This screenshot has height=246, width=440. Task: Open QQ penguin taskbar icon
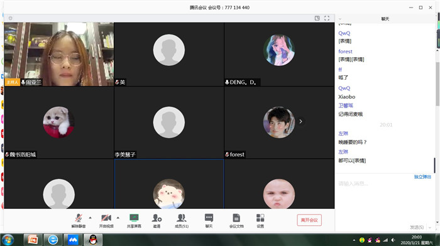pos(93,240)
